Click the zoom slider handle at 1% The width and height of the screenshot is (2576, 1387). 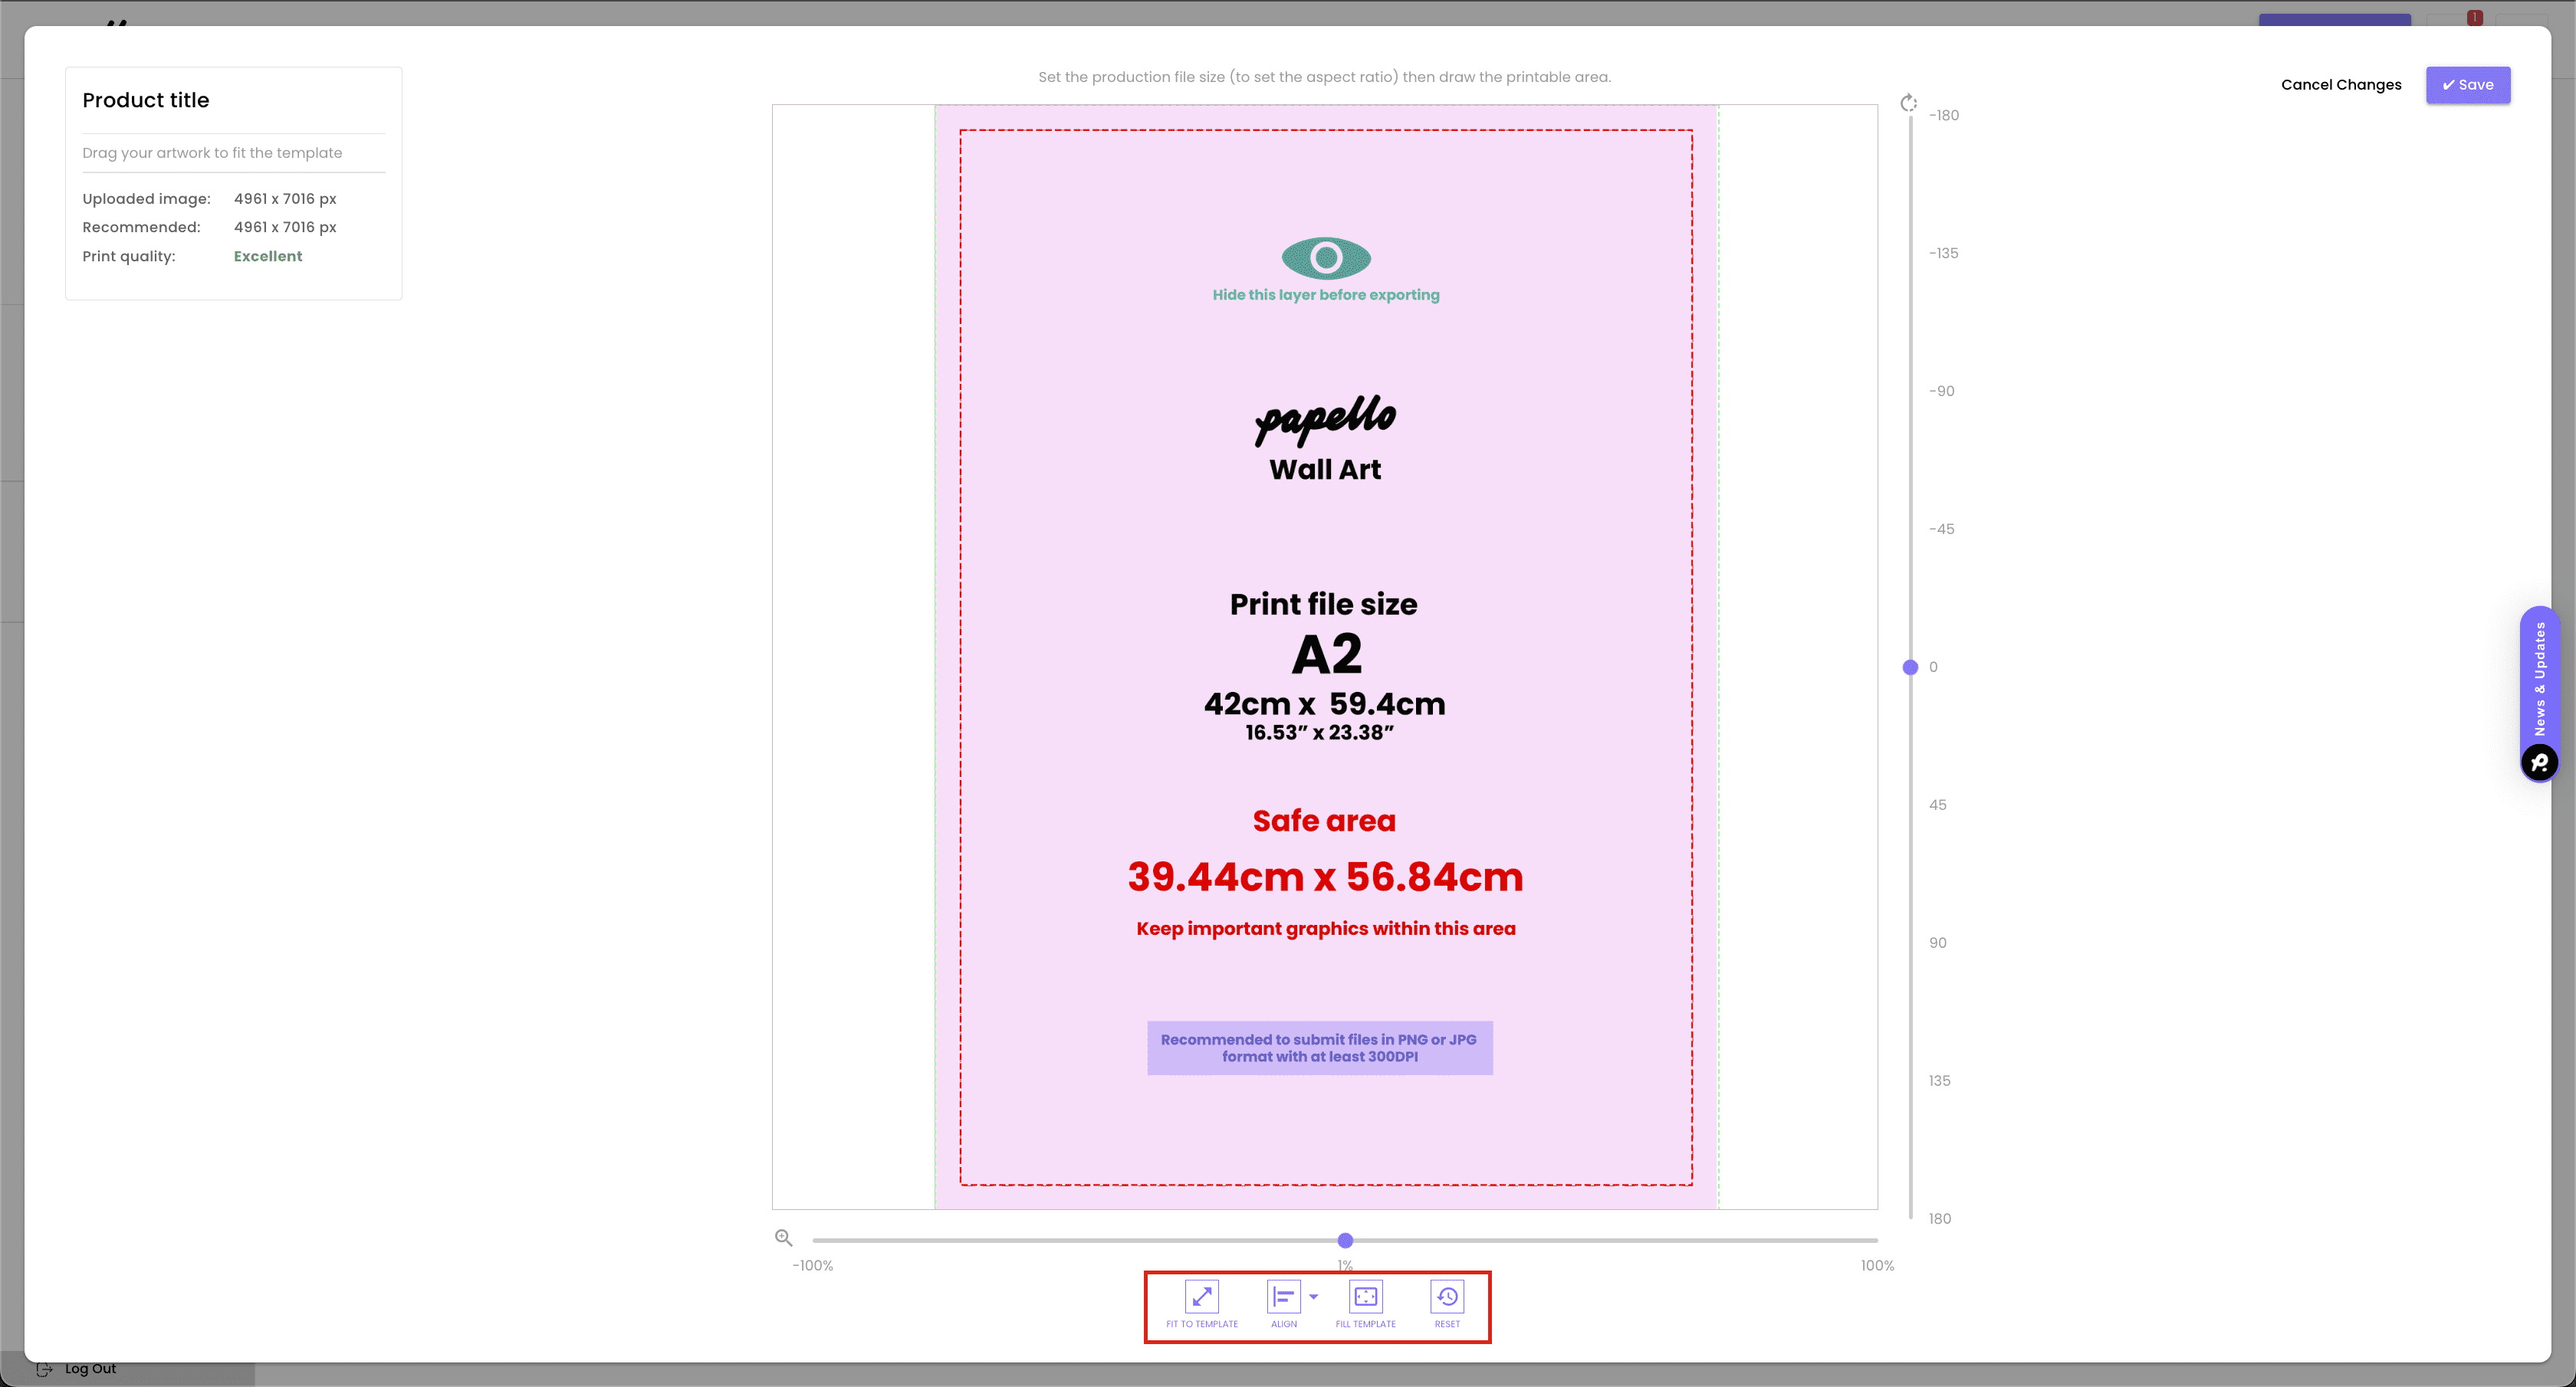(1345, 1240)
